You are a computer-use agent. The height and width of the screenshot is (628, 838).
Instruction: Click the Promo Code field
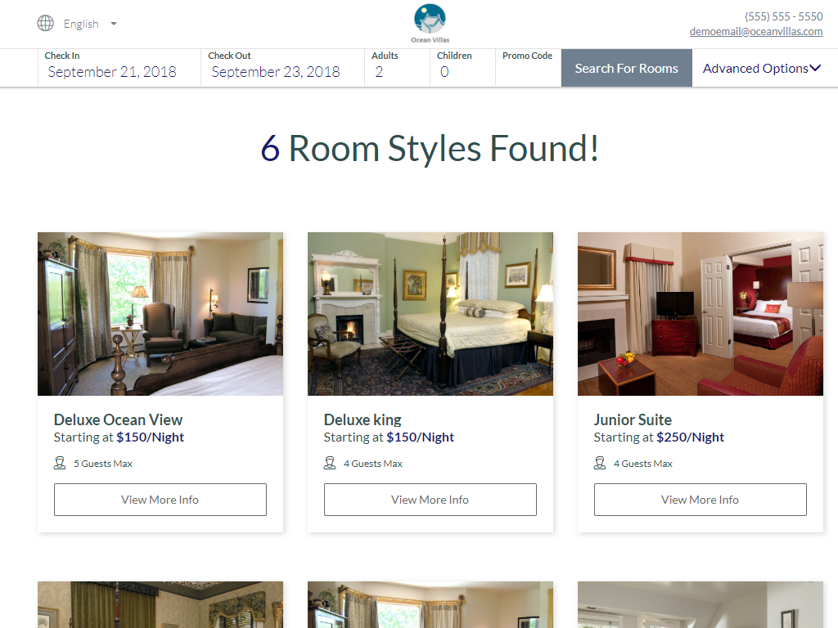point(529,68)
